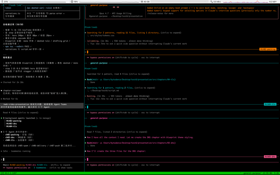Click the 'src/styles/tokens.css' file path
The height and width of the screenshot is (175, 280).
click(102, 35)
